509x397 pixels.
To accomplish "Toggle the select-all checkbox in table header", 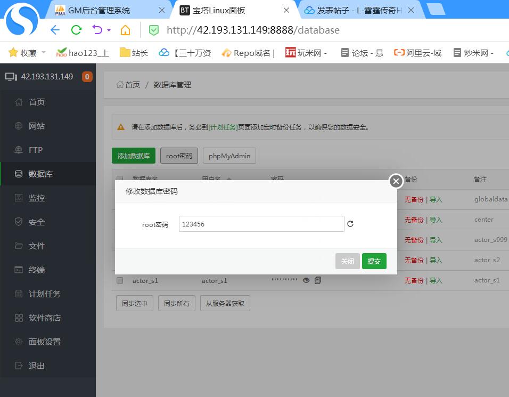I will 120,179.
